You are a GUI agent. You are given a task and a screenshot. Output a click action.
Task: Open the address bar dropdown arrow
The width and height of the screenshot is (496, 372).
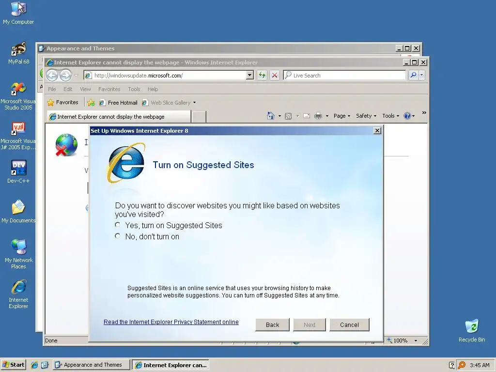pos(250,75)
